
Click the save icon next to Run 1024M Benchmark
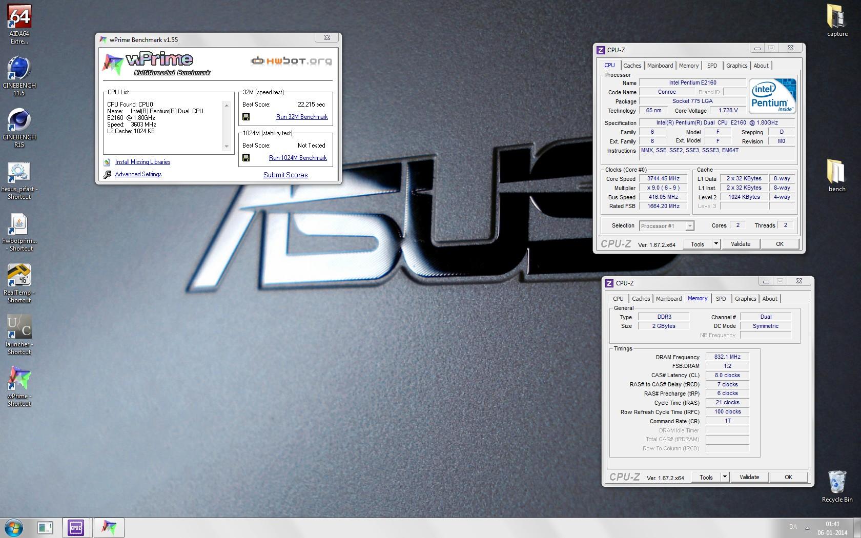[x=246, y=158]
